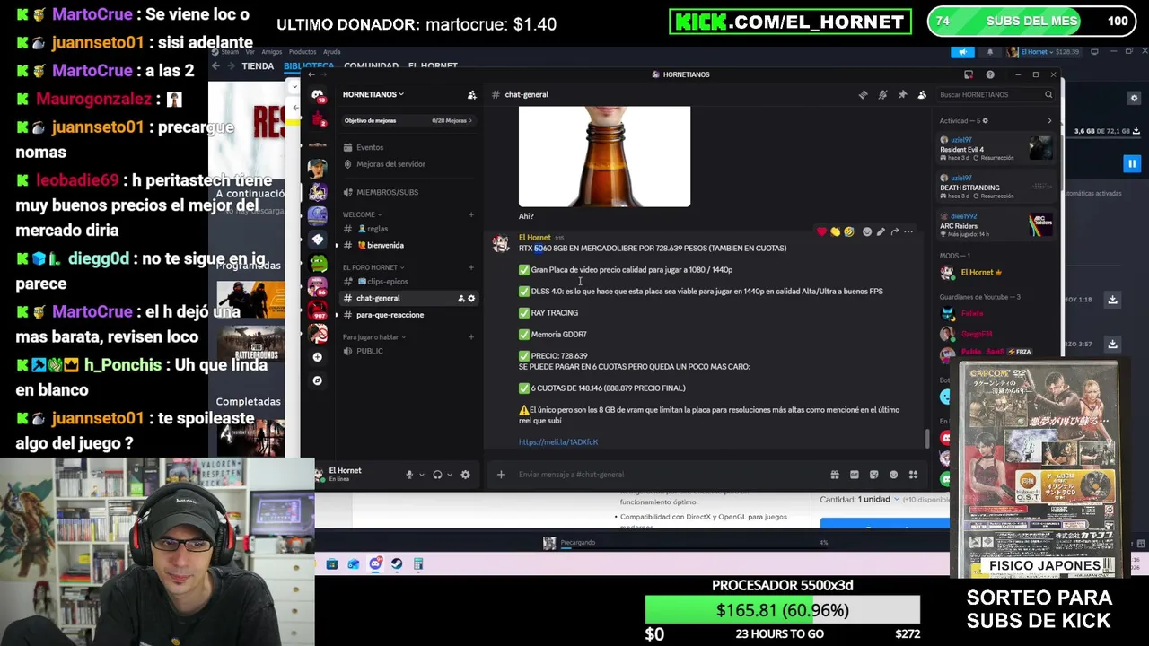
Task: Open Discord direct messages home icon
Action: [317, 94]
